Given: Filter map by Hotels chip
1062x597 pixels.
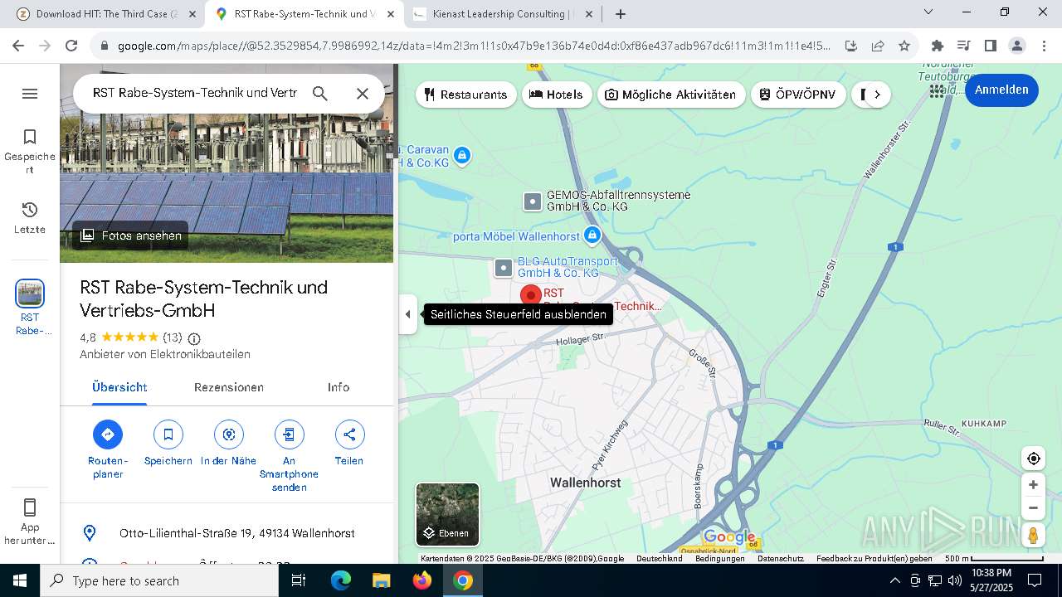Looking at the screenshot, I should 556,95.
